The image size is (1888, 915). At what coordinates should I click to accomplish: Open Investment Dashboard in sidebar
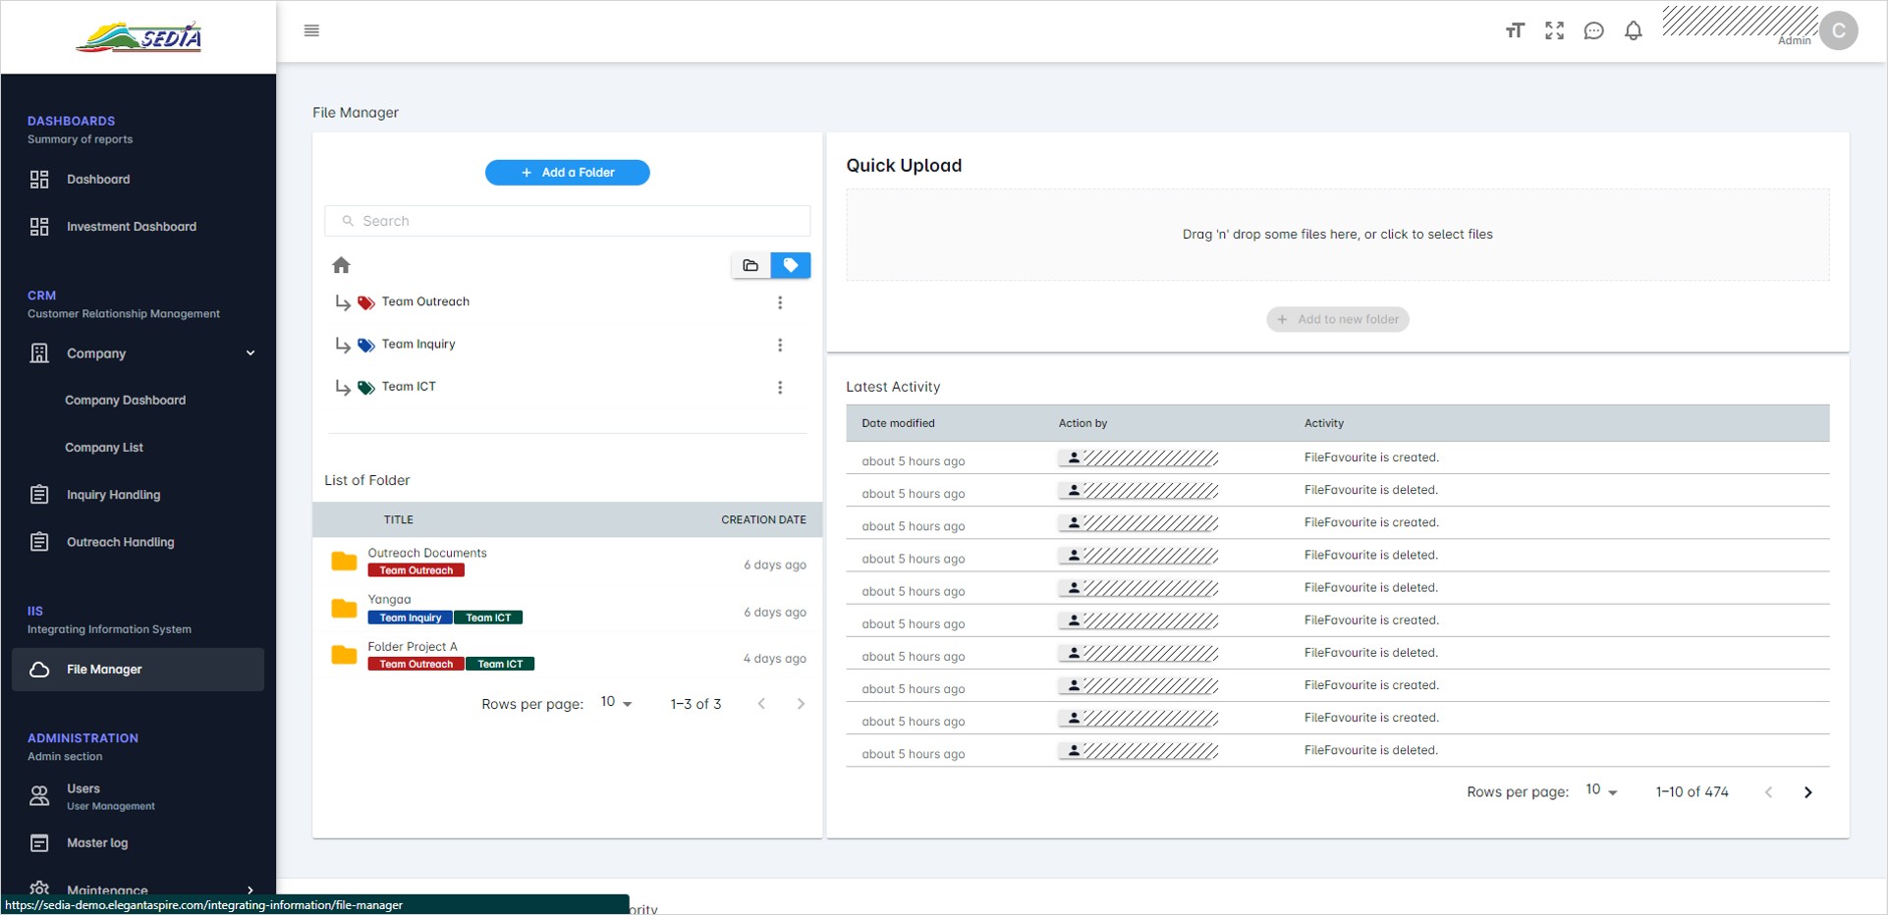click(131, 227)
